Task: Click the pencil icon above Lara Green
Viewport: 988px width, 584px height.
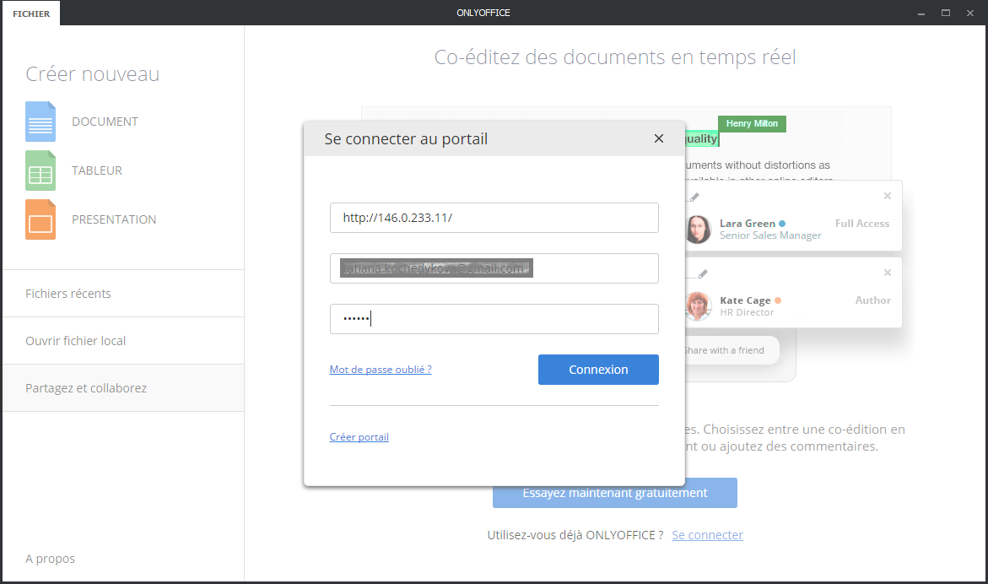Action: coord(694,195)
